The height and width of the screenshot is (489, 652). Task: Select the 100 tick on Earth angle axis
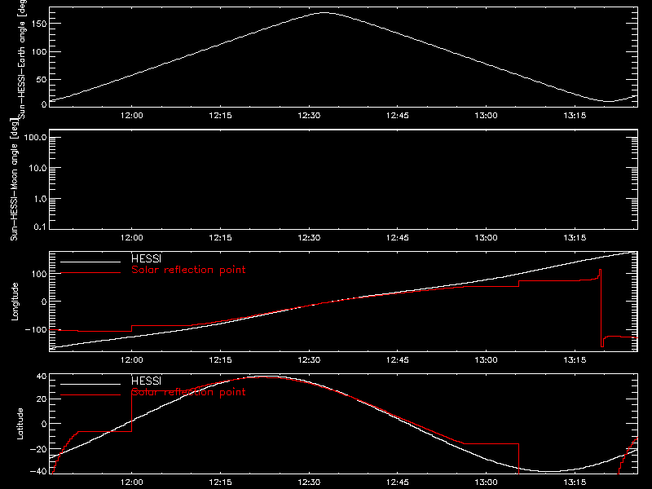click(39, 52)
